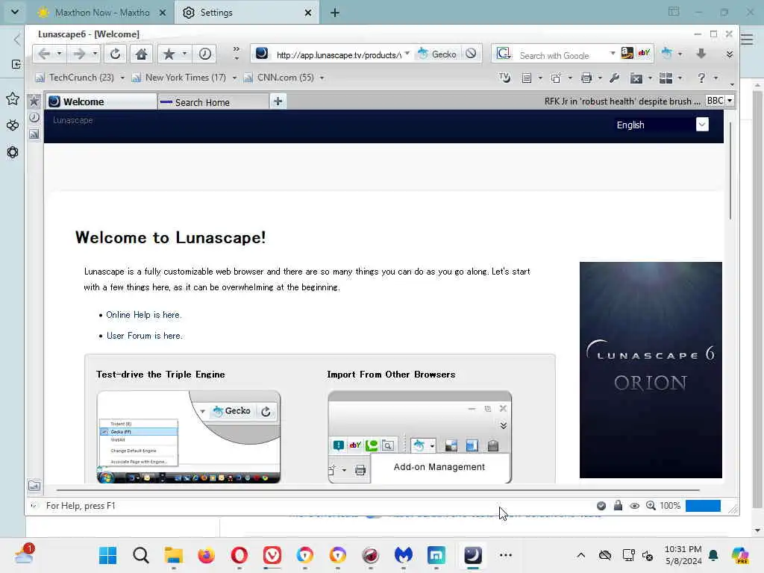
Task: Click the help question mark icon
Action: [701, 78]
